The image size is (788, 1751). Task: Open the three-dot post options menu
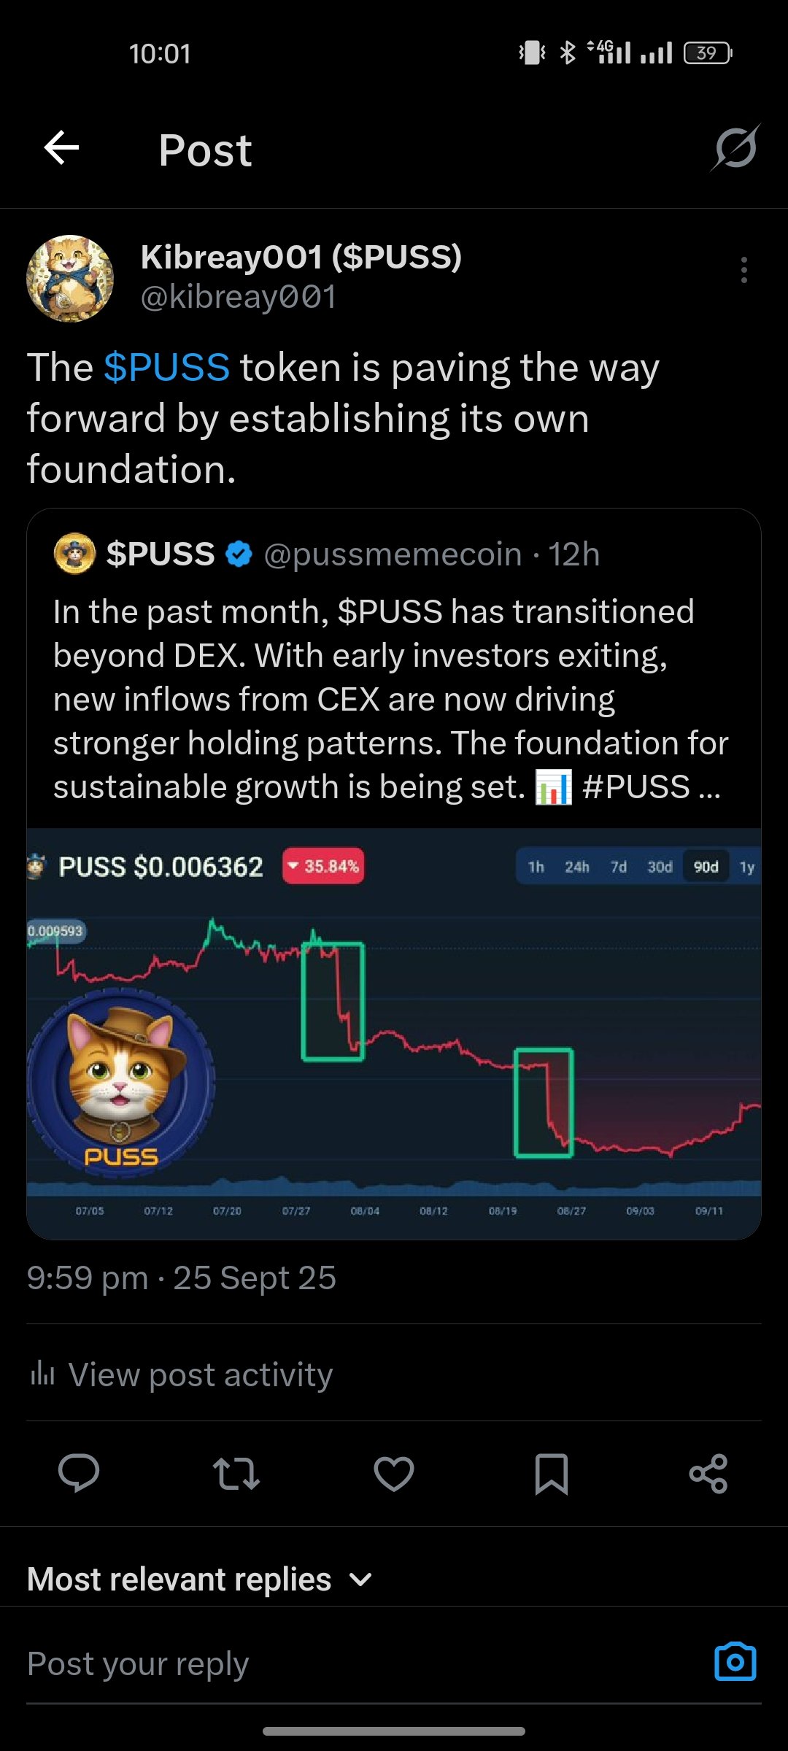coord(743,270)
